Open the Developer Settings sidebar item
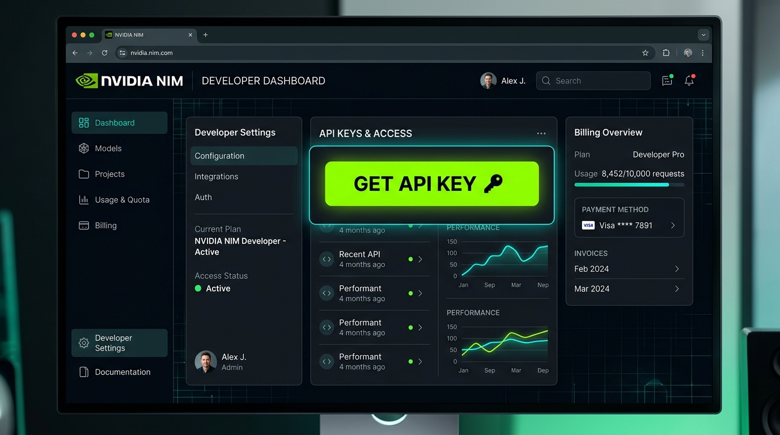Viewport: 780px width, 435px height. (119, 343)
